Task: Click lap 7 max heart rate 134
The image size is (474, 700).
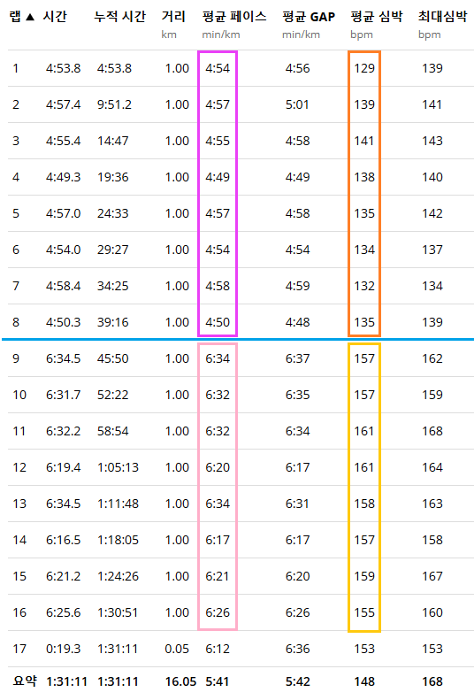Action: 432,286
